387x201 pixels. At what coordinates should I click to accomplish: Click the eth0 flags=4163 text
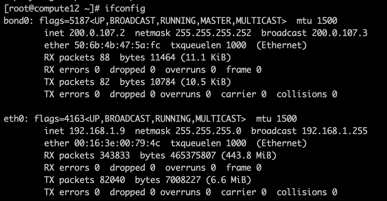59,119
